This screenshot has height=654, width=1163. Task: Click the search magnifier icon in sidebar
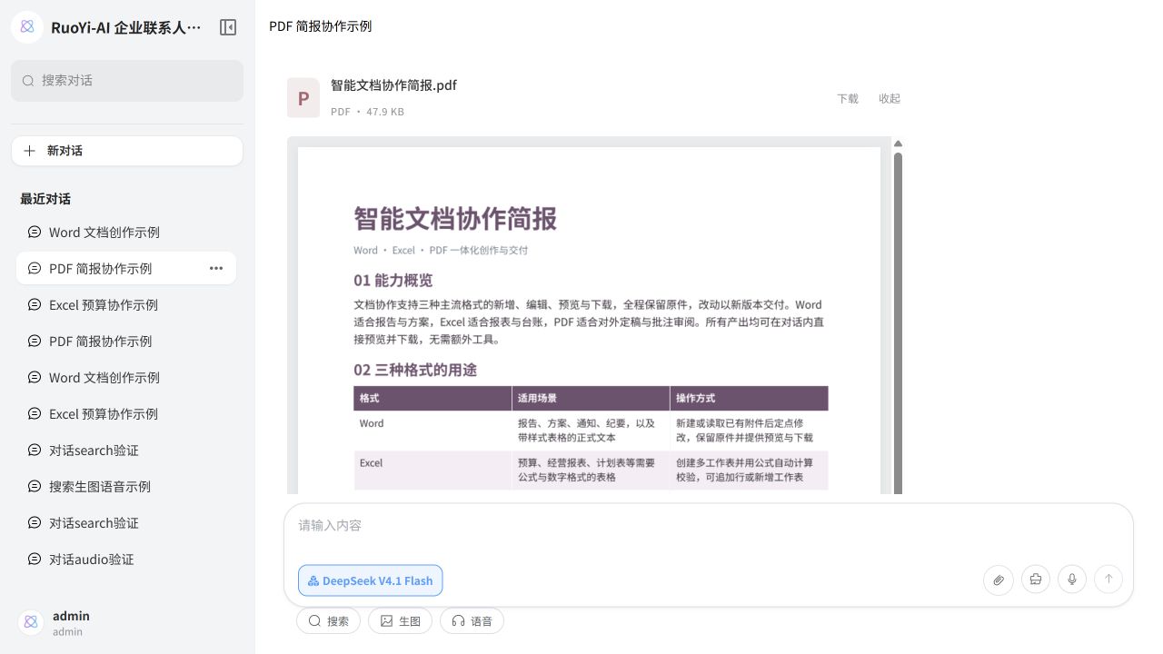click(28, 81)
